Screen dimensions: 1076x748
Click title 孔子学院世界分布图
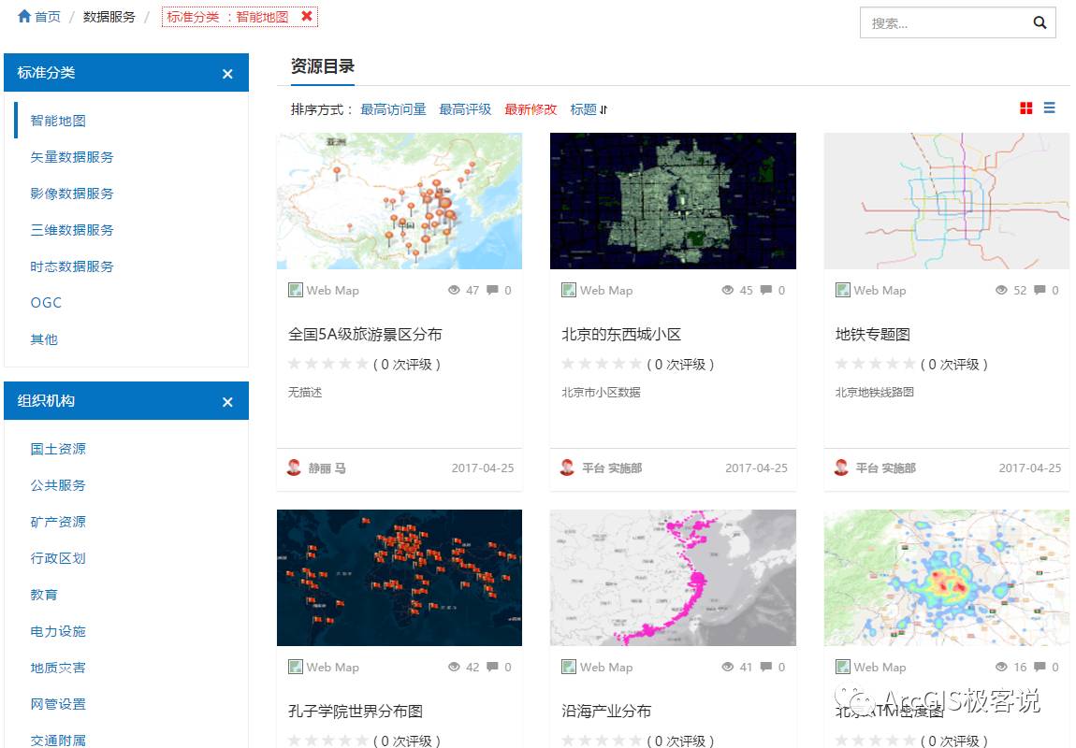click(356, 711)
